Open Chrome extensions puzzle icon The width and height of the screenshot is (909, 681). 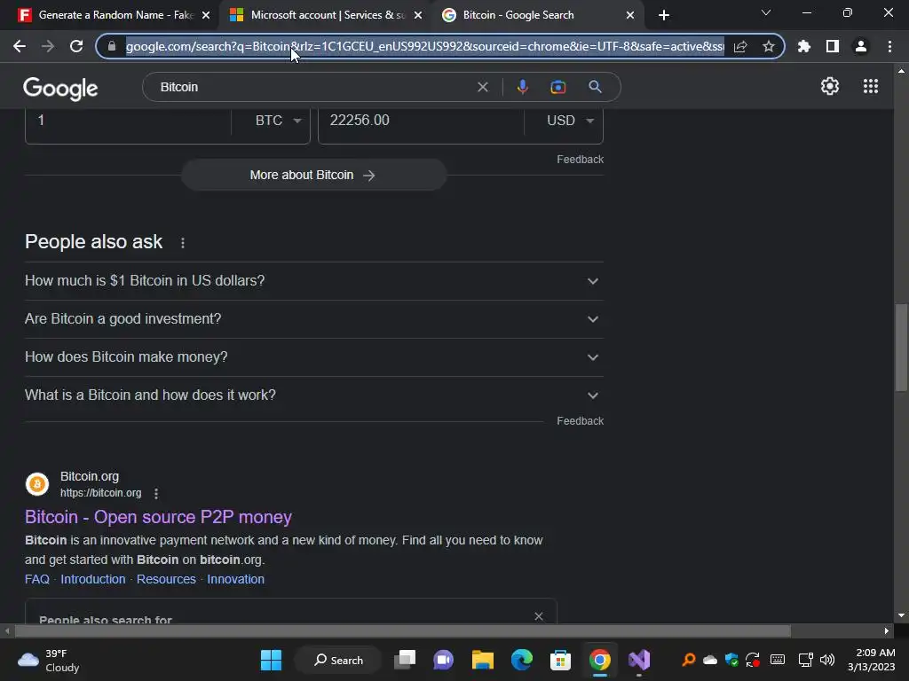click(804, 46)
